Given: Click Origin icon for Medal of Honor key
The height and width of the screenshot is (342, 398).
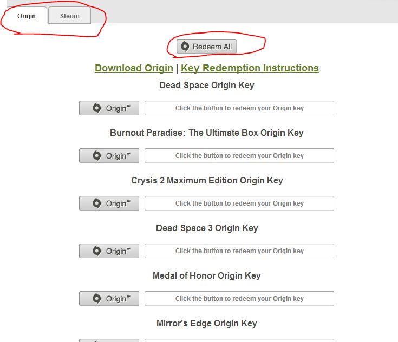Looking at the screenshot, I should 97,299.
